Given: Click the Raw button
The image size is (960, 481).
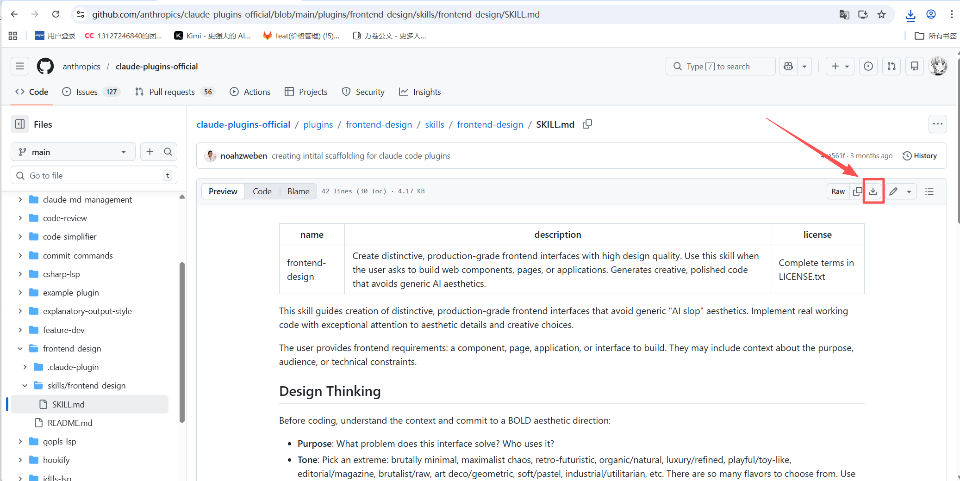Looking at the screenshot, I should coord(838,191).
